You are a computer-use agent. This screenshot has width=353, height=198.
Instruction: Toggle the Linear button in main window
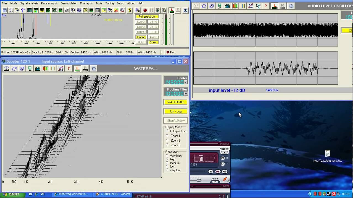pyautogui.click(x=141, y=37)
